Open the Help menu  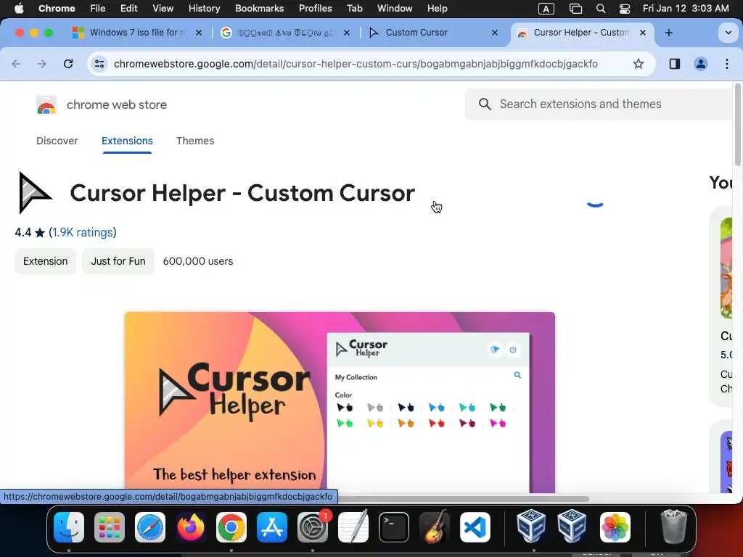(x=437, y=8)
